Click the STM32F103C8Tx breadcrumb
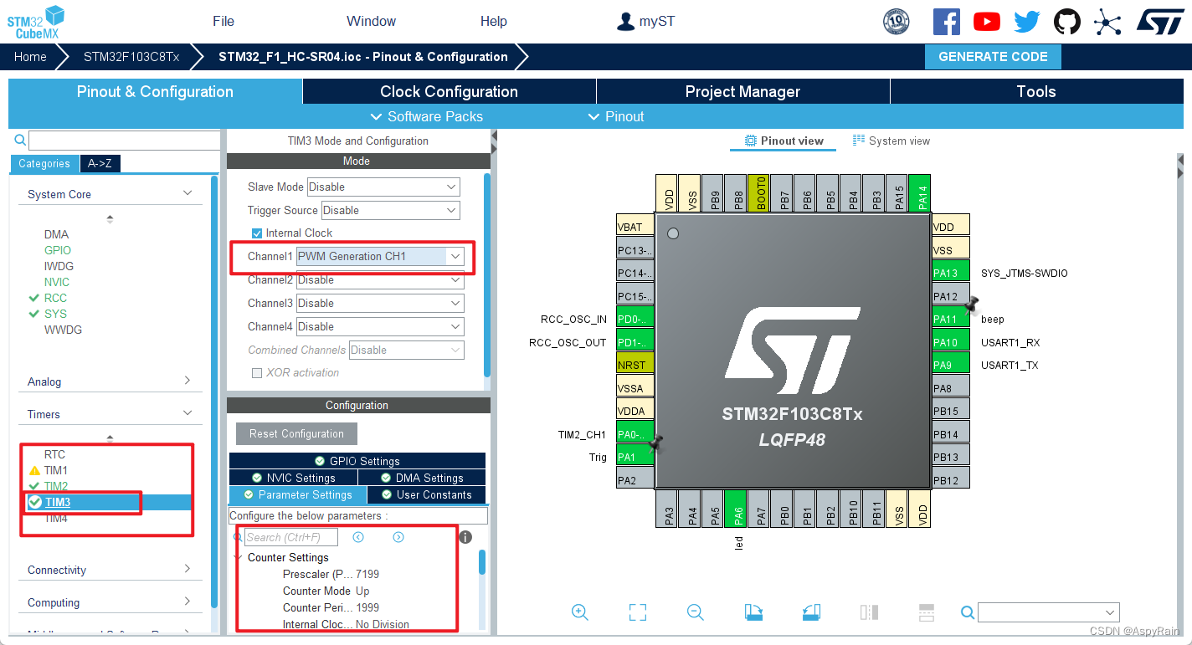1192x645 pixels. coord(131,57)
